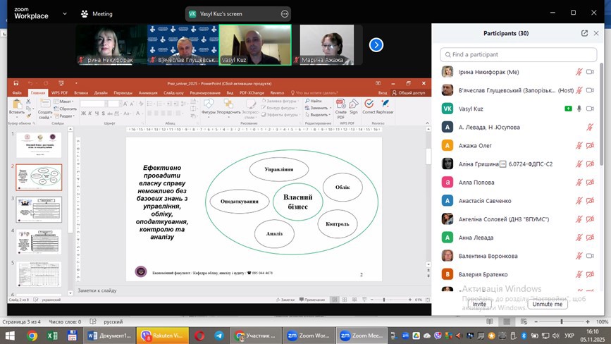The width and height of the screenshot is (611, 344).
Task: Click the green screen-share icon for Vasyl Kuz
Action: click(x=568, y=109)
